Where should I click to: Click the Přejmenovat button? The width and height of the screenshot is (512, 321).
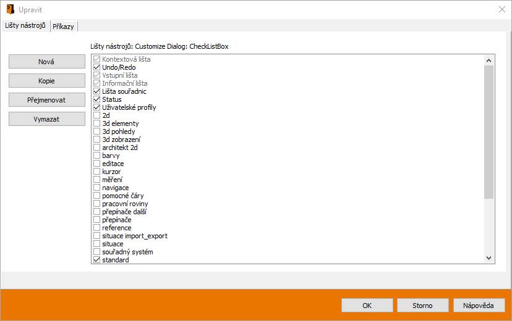(x=46, y=100)
